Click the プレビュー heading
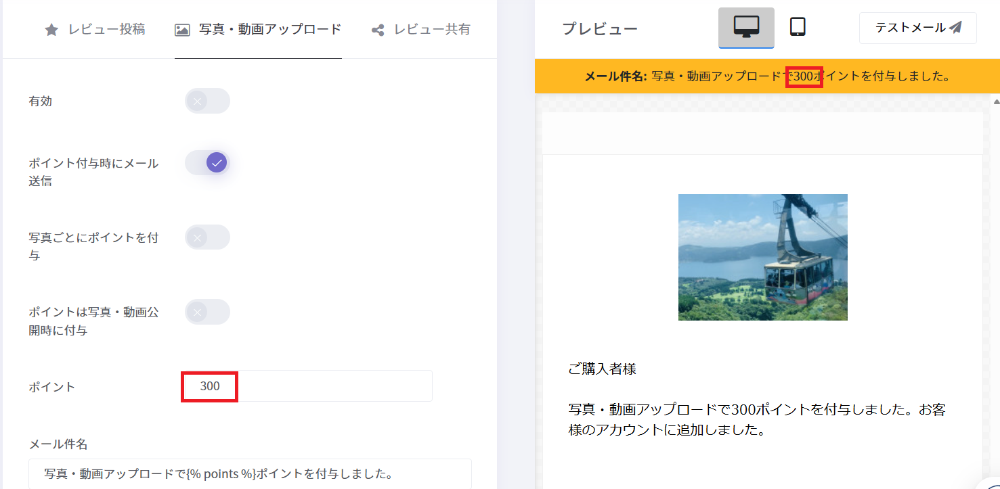Screen dimensions: 1000x489 [600, 28]
